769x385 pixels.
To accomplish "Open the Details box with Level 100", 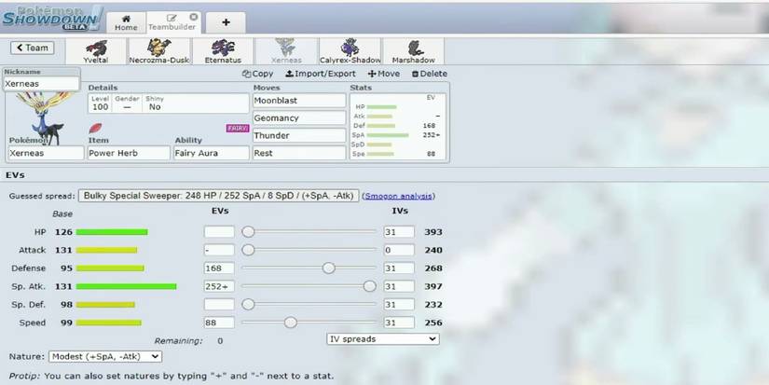I will (168, 103).
